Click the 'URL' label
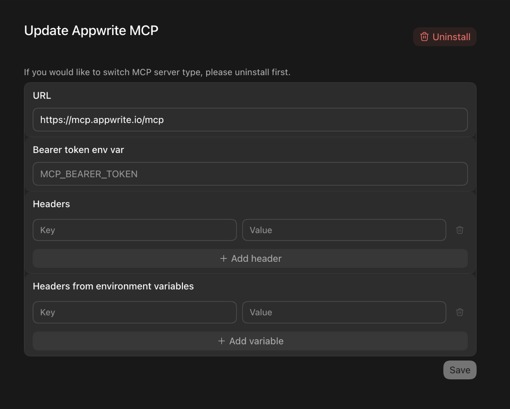 point(42,95)
